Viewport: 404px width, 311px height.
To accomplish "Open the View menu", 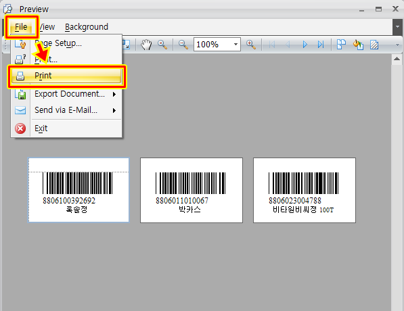I will (47, 27).
